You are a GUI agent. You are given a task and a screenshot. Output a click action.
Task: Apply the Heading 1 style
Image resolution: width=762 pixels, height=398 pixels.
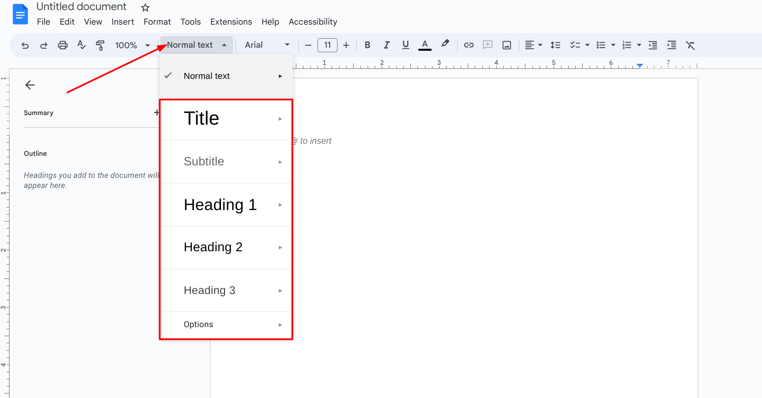pos(226,205)
